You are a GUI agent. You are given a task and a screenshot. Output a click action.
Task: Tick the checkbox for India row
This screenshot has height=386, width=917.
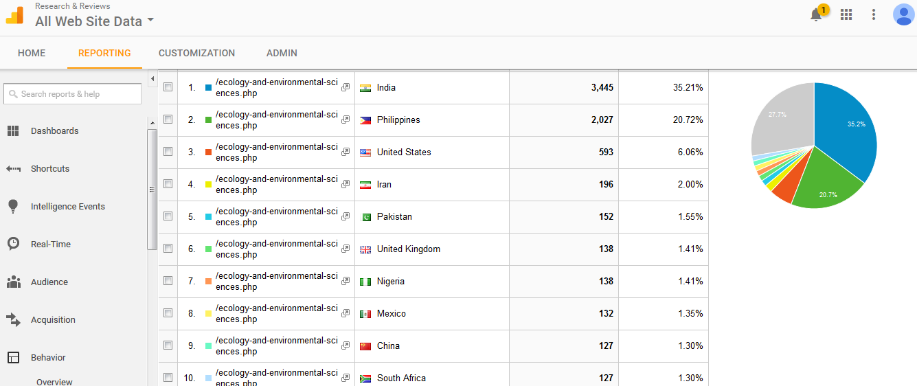tap(168, 87)
